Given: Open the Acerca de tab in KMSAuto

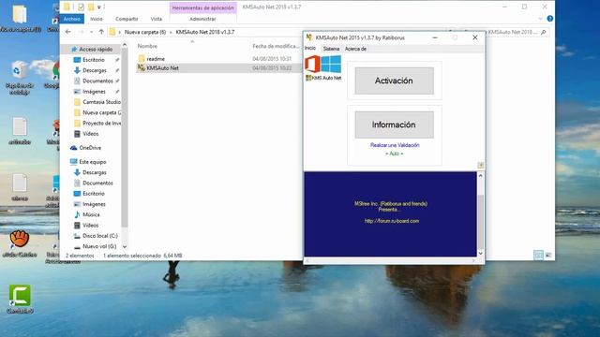Looking at the screenshot, I should [x=355, y=49].
